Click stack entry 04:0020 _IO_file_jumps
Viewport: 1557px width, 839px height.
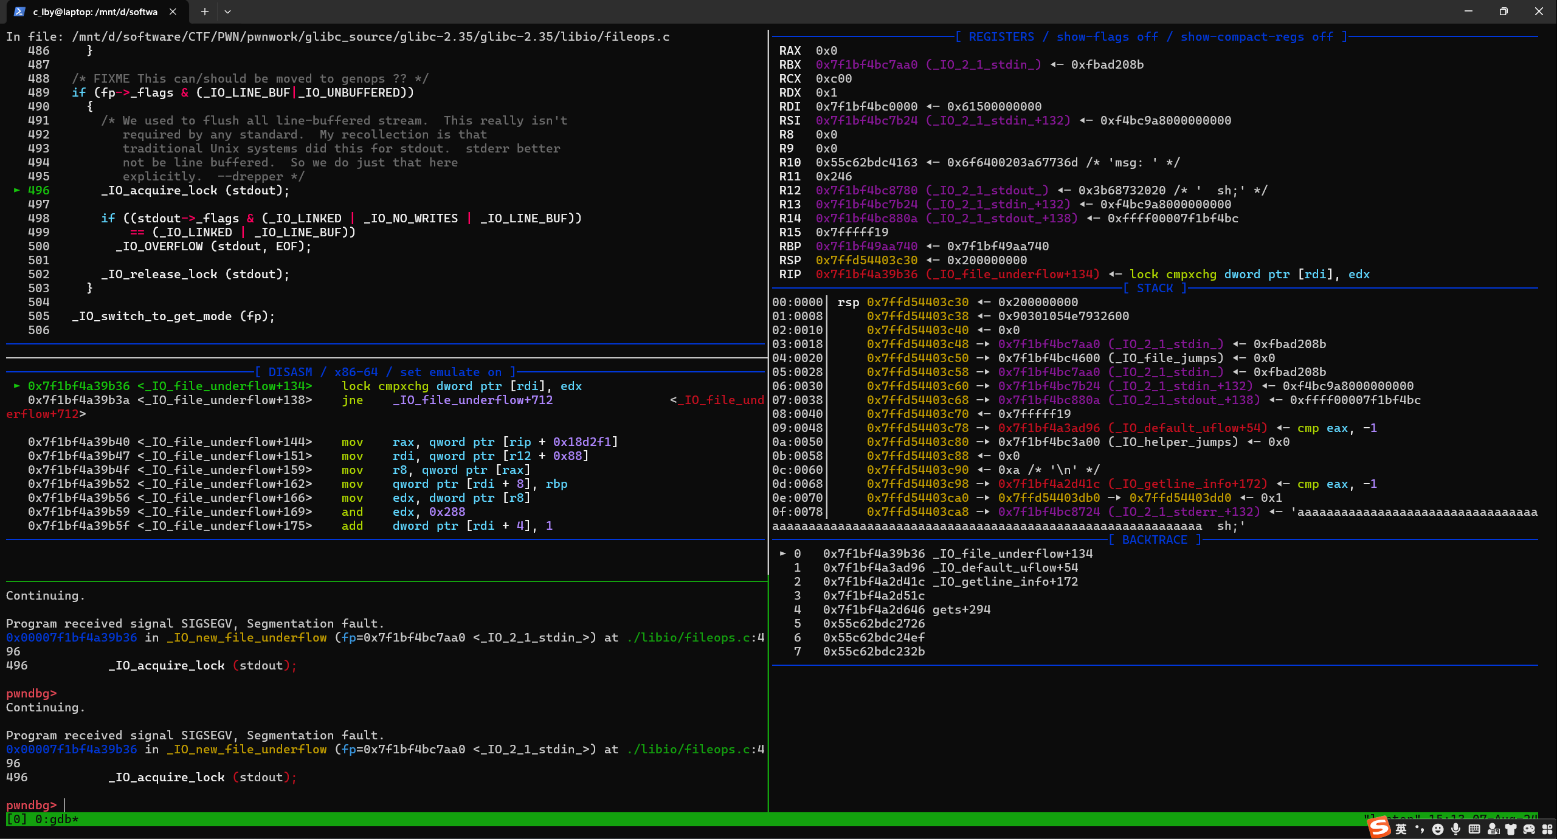[x=1023, y=358]
